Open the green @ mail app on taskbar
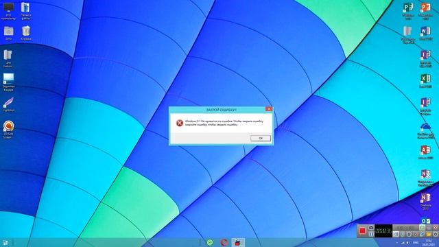 pyautogui.click(x=210, y=242)
